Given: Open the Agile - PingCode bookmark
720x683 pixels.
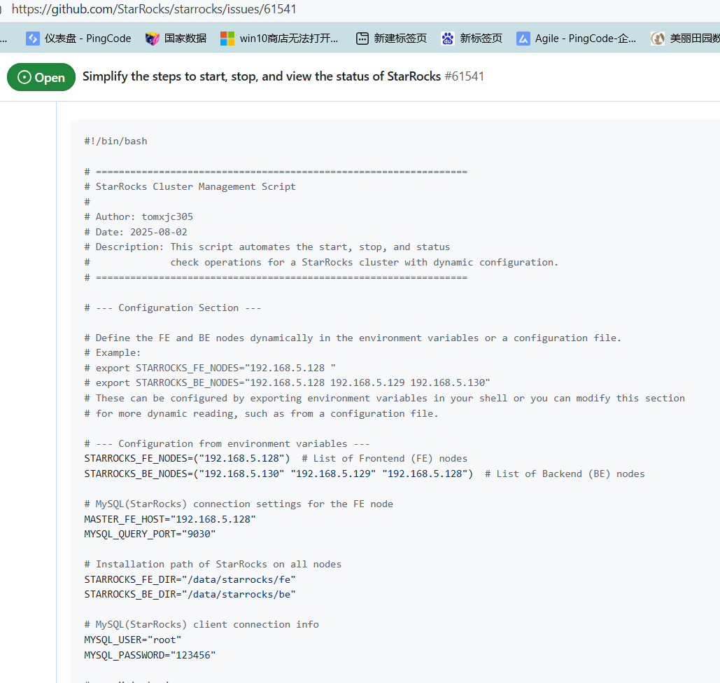Looking at the screenshot, I should [x=577, y=38].
